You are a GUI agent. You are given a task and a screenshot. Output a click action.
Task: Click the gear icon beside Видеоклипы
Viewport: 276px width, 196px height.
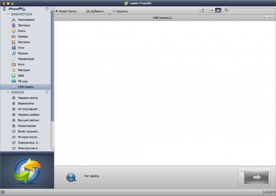[14, 103]
